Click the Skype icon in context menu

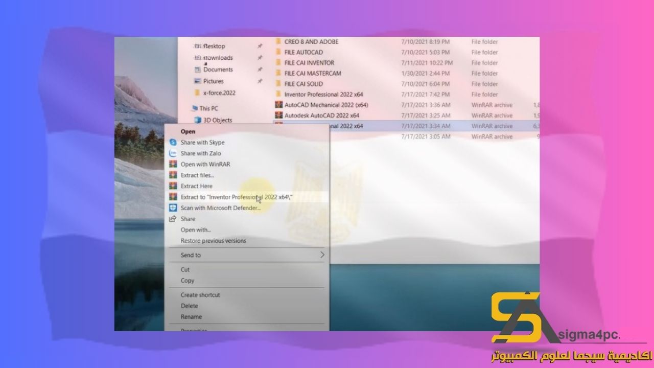point(173,143)
